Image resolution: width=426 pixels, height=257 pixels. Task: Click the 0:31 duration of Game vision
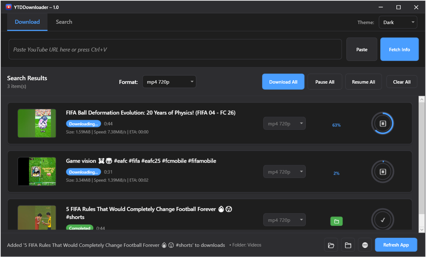[108, 172]
